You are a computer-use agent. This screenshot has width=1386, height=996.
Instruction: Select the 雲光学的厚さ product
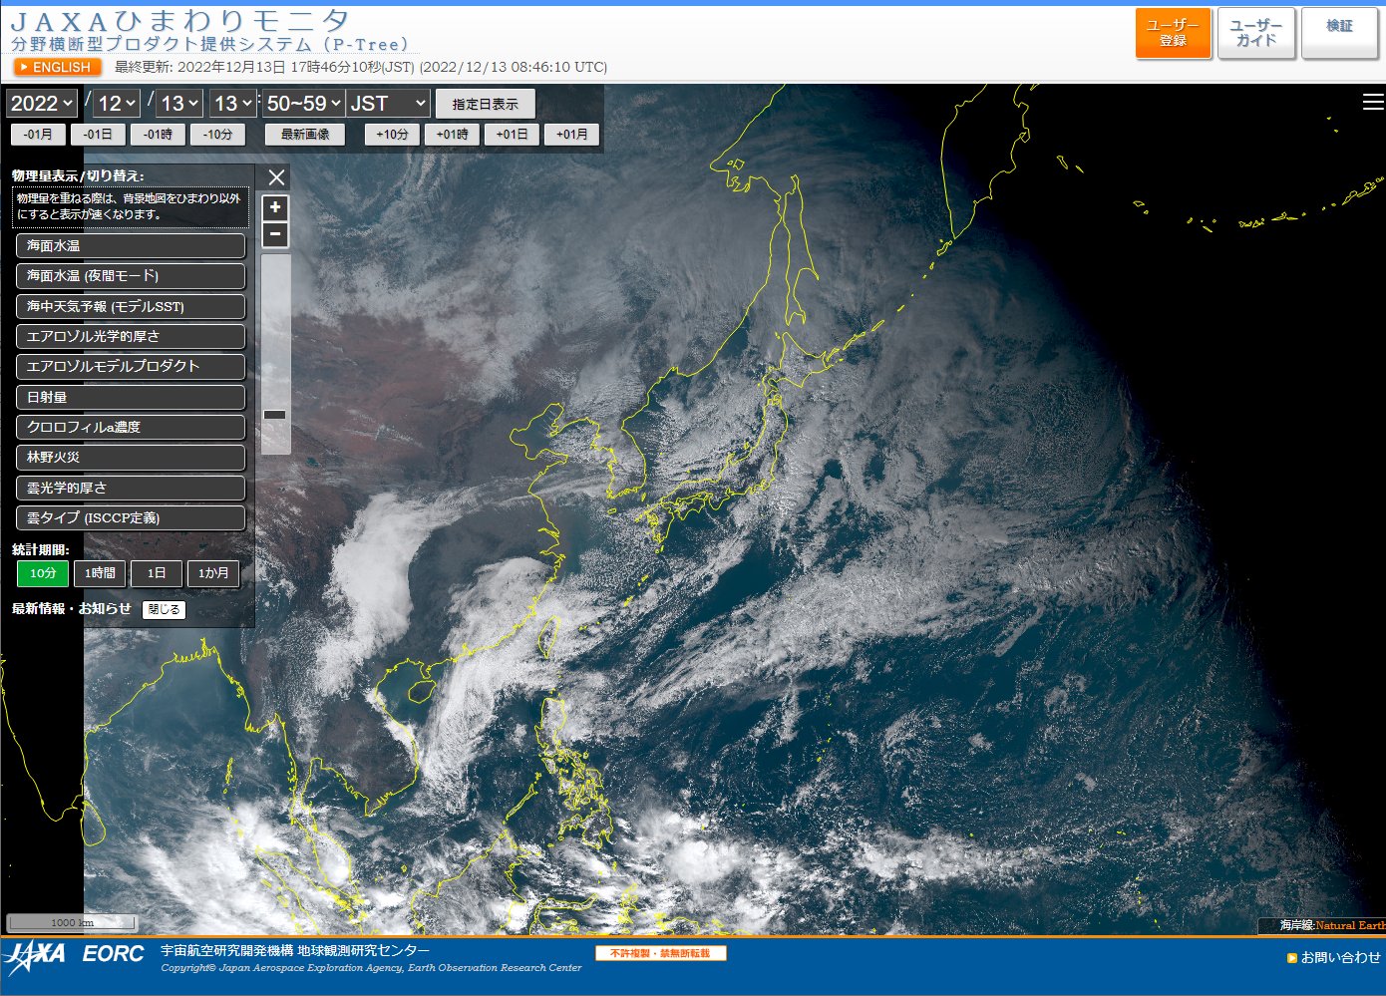coord(131,488)
